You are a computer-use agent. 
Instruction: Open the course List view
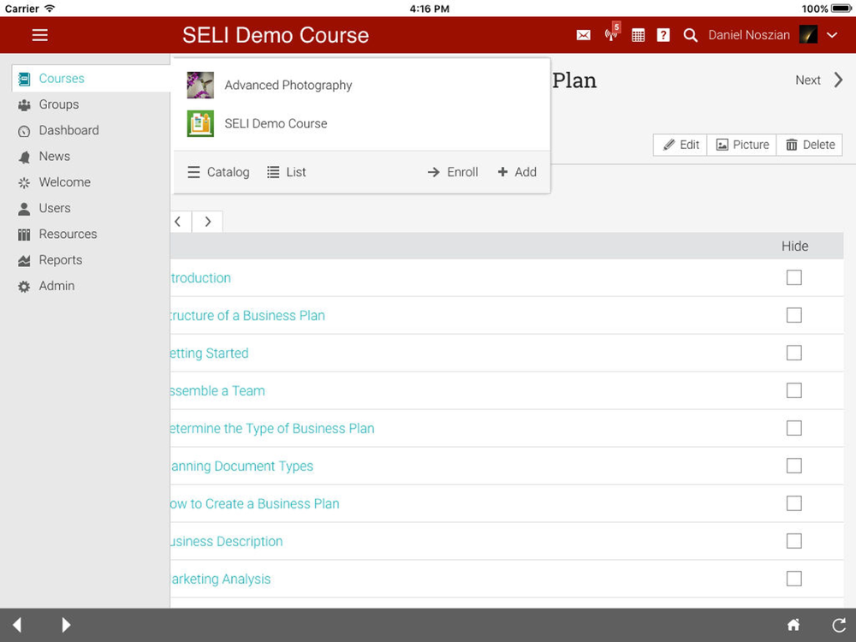tap(287, 172)
